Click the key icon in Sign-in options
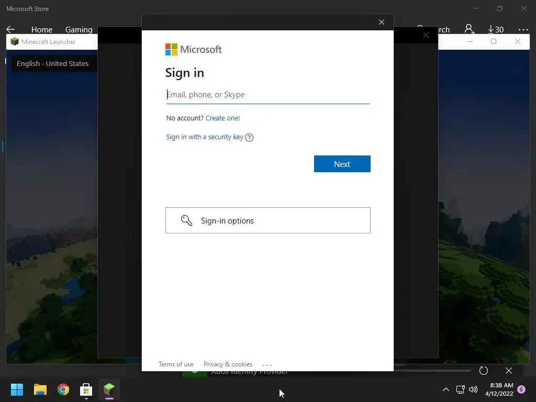This screenshot has width=536, height=402. point(186,220)
